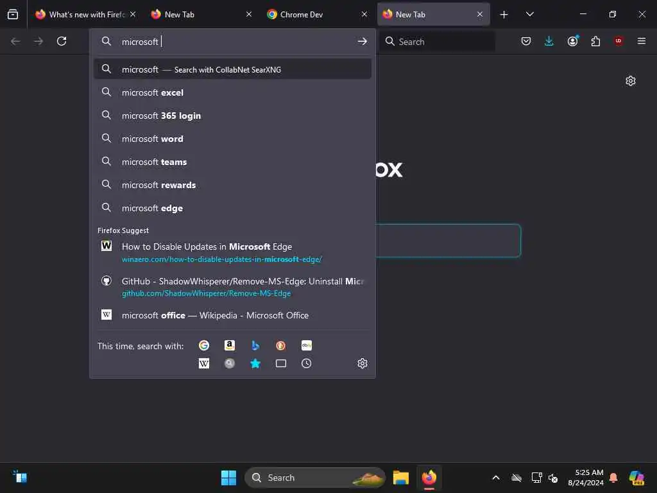This screenshot has height=493, width=657.
Task: Open the Firefox application menu
Action: click(642, 41)
